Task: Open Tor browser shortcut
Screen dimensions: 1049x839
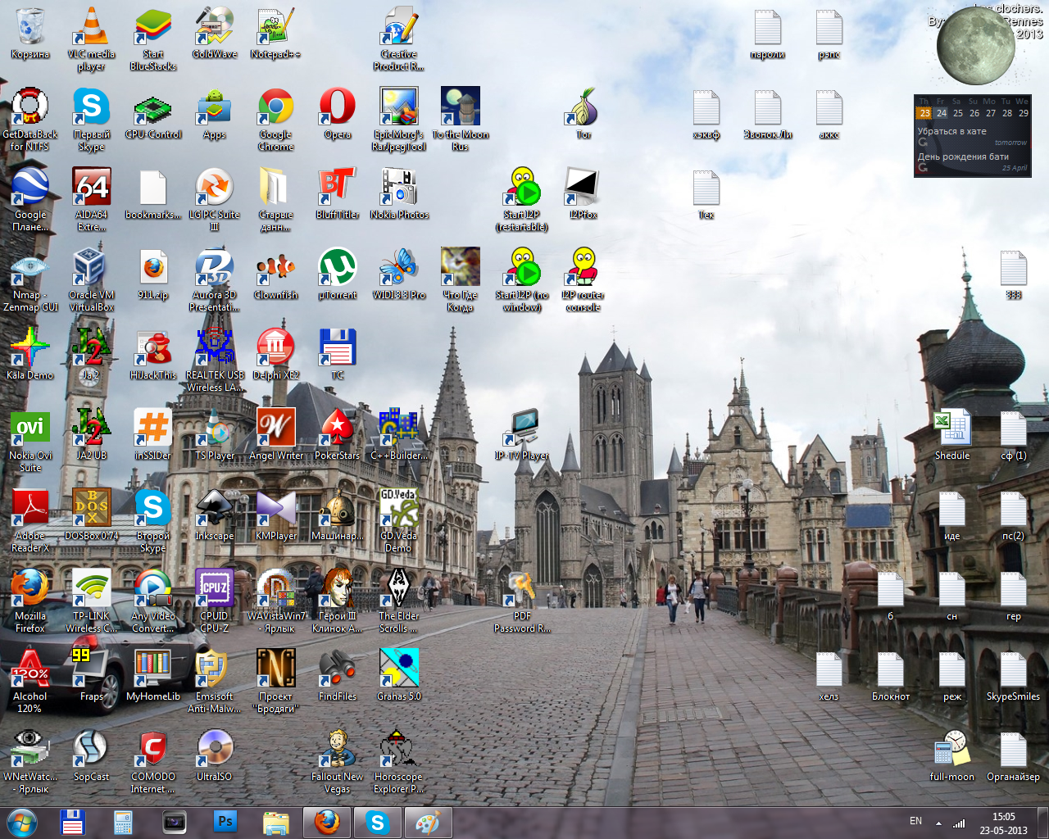Action: click(584, 114)
